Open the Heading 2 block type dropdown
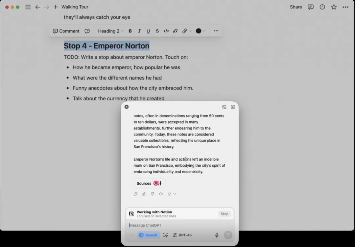 tap(110, 31)
